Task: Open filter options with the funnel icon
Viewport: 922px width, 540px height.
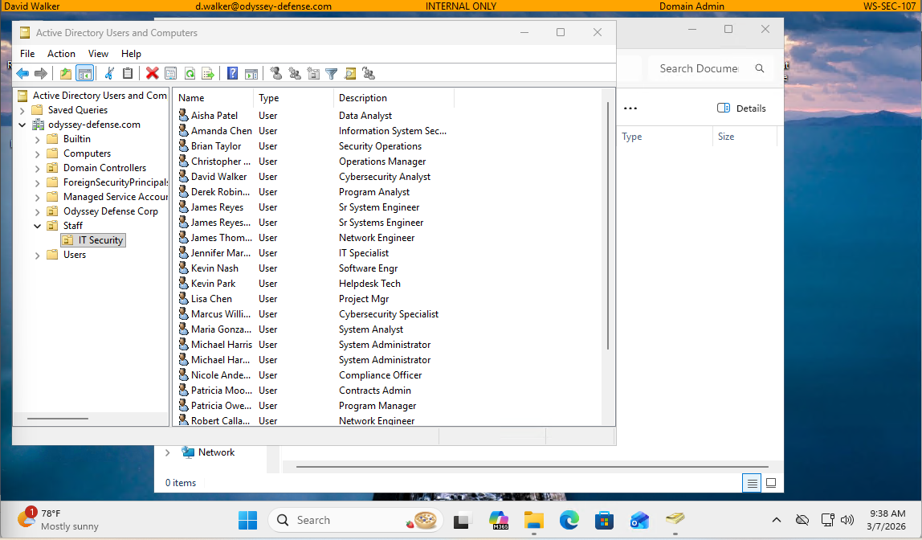Action: [331, 73]
